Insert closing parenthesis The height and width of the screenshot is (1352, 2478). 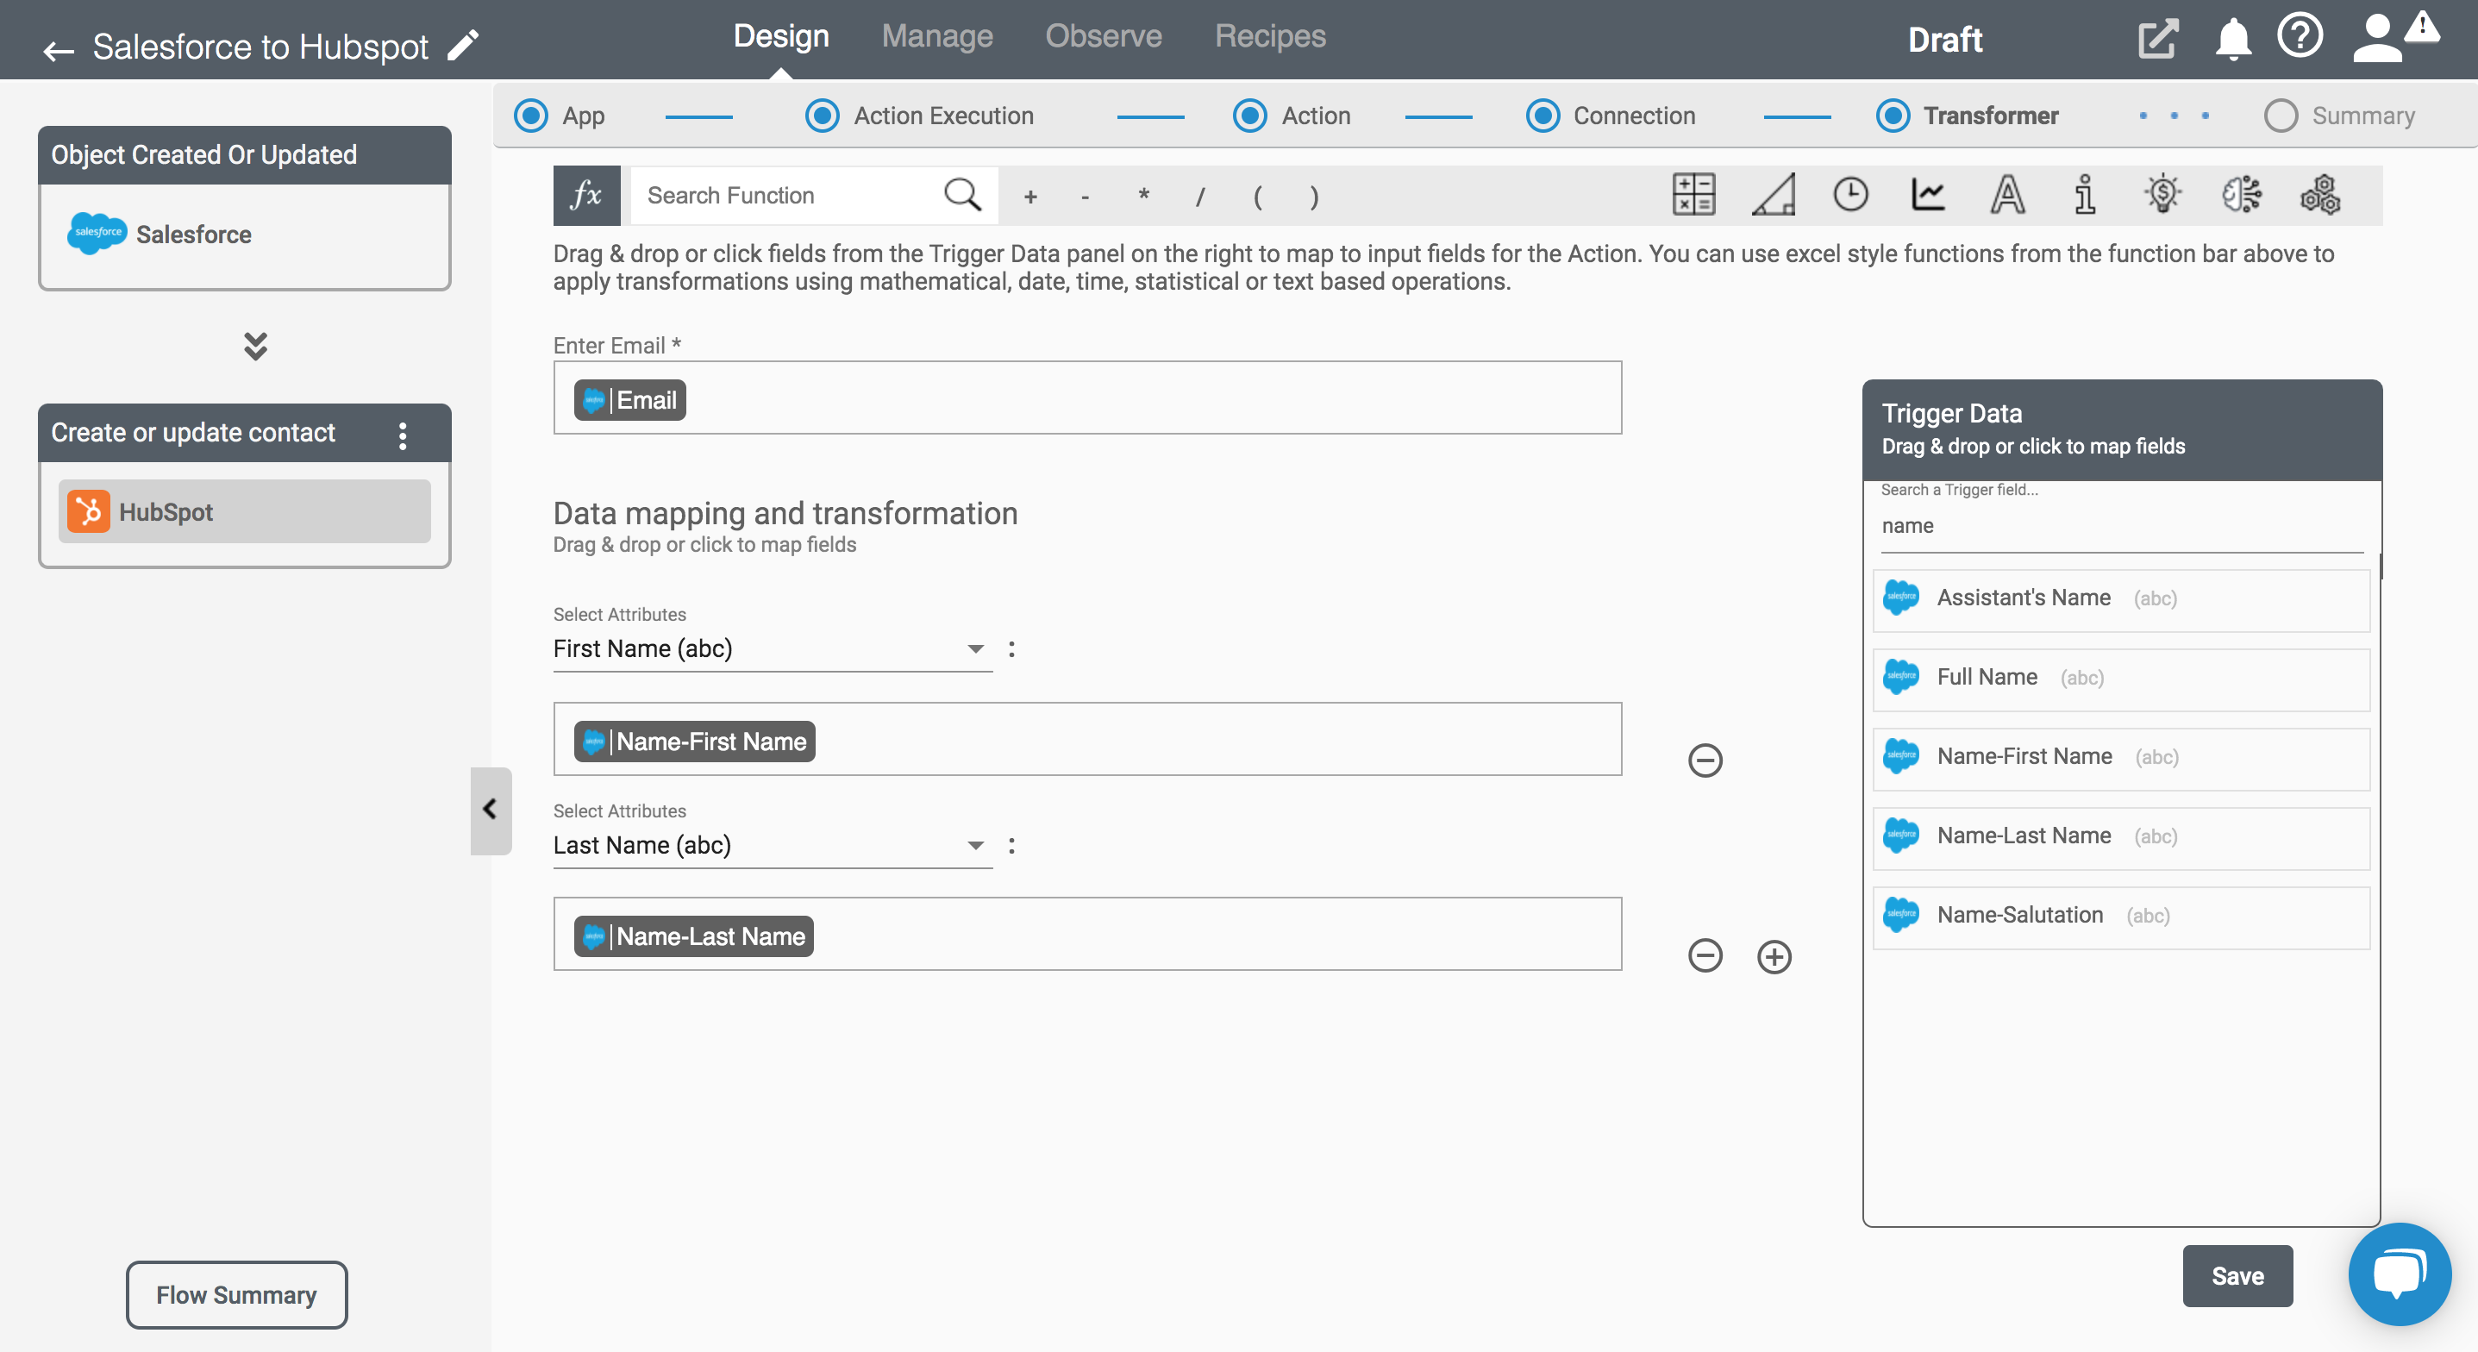[x=1314, y=197]
